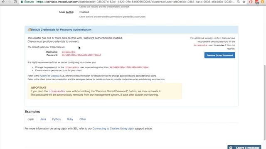
Task: Open the Apache CQL reference link
Action: point(44,76)
